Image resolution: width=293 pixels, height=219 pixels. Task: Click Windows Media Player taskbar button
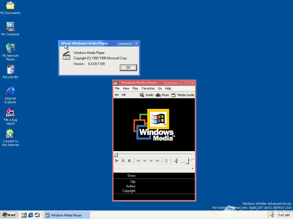(67, 215)
